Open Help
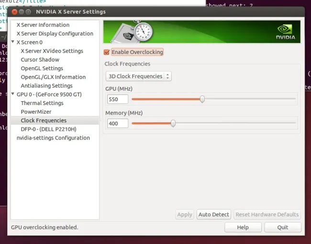 (243, 227)
